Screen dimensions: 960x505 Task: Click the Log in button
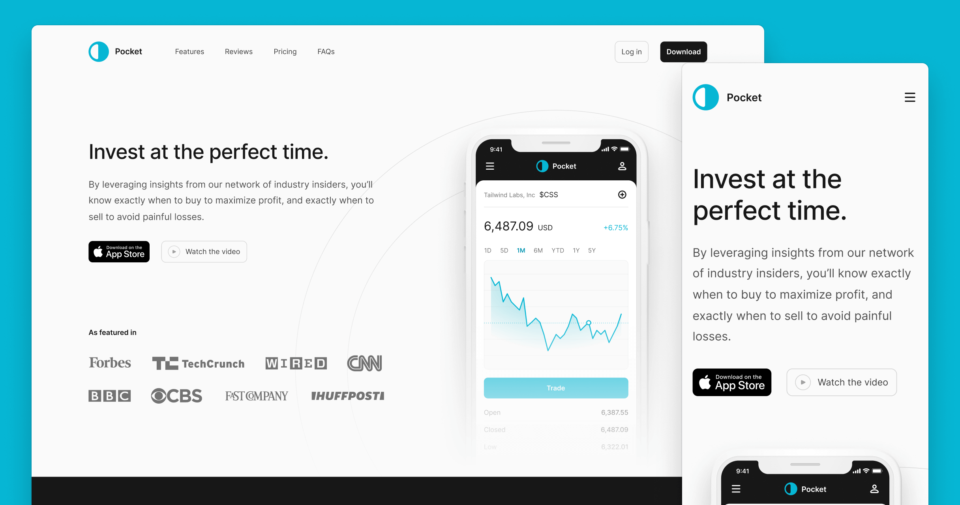632,51
